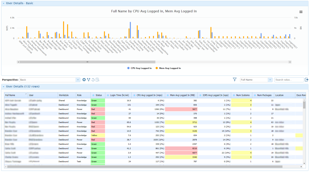
Task: Select Login Time cell 38.7
Action: pos(119,140)
